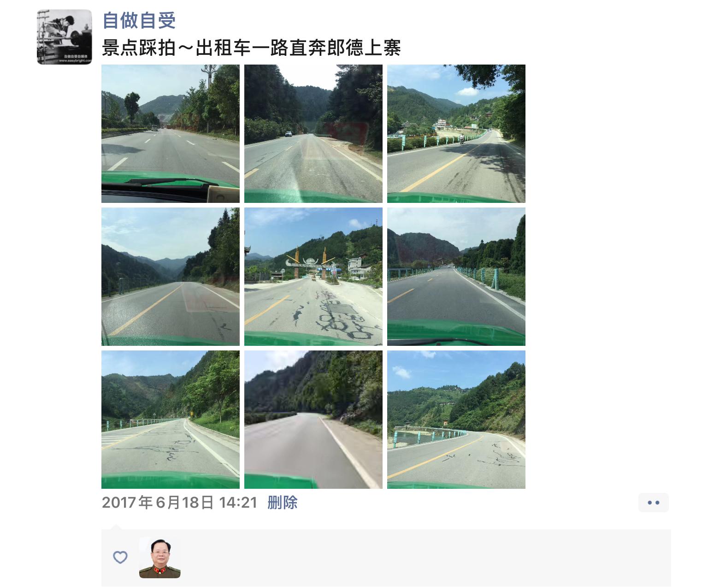Image resolution: width=708 pixels, height=587 pixels.
Task: Open the poster's black-and-white avatar
Action: coord(65,37)
